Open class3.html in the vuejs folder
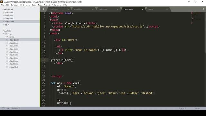This screenshot has width=206, height=116. coord(14,46)
